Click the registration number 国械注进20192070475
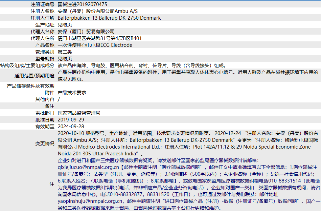 [83, 4]
